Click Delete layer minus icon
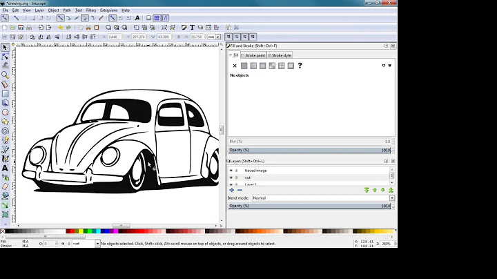497x279 pixels. tap(240, 190)
